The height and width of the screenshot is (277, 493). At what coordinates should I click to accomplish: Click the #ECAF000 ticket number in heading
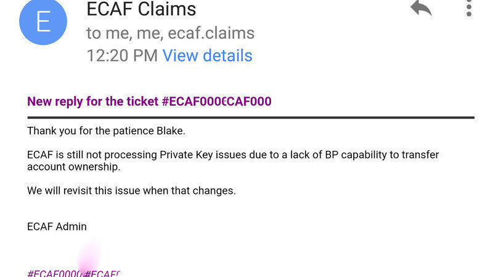[x=216, y=102]
